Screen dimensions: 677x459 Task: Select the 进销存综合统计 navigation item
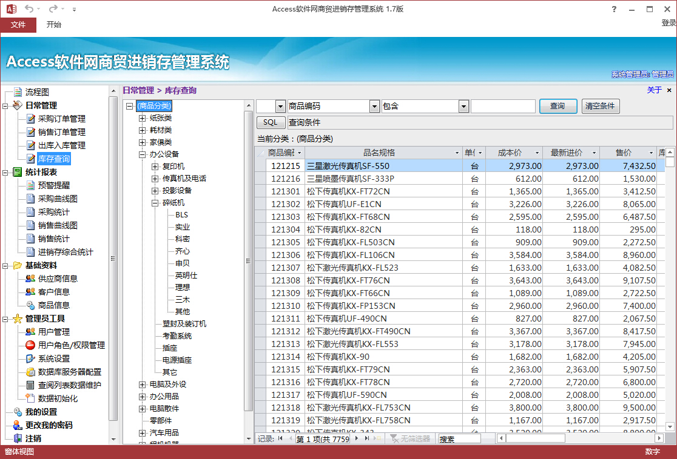coord(66,252)
